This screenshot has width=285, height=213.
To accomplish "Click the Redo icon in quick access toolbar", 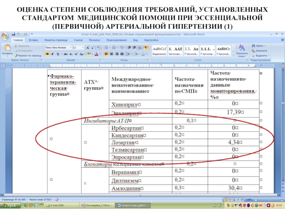I will click(x=25, y=34).
